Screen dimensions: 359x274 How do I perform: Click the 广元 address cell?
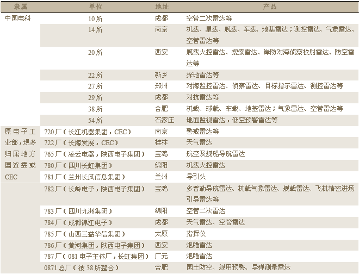pos(161,256)
